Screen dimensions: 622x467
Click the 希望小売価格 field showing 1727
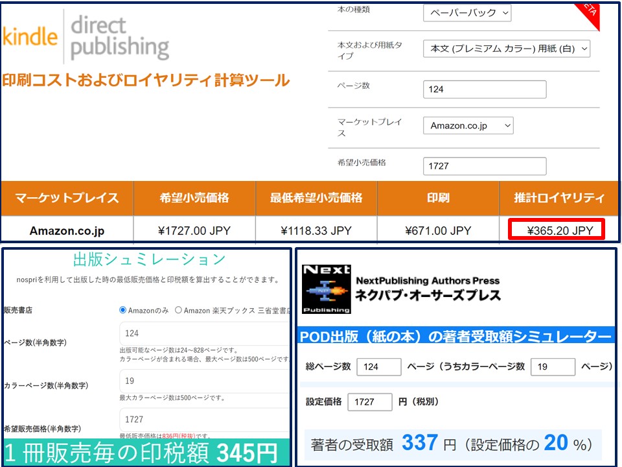484,166
